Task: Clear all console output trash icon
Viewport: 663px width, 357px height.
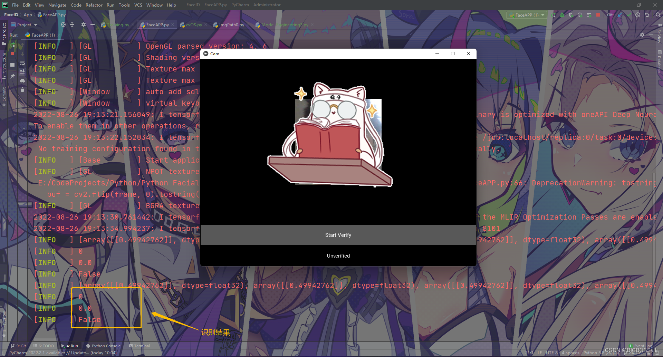Action: point(22,90)
